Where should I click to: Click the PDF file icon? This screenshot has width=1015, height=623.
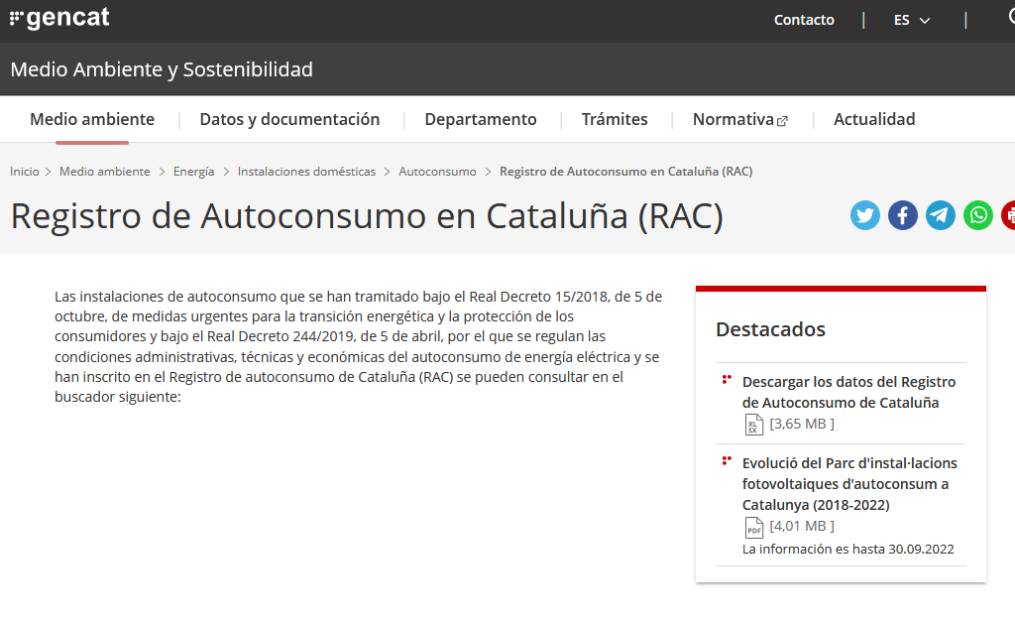point(754,528)
